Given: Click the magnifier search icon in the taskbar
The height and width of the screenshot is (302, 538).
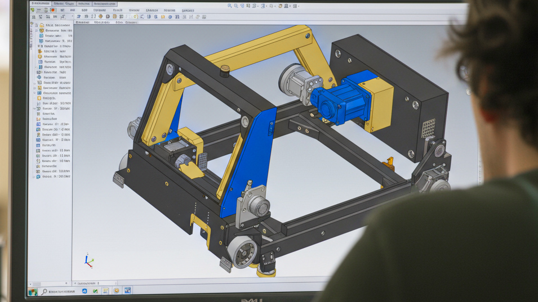Looking at the screenshot, I should 45,291.
